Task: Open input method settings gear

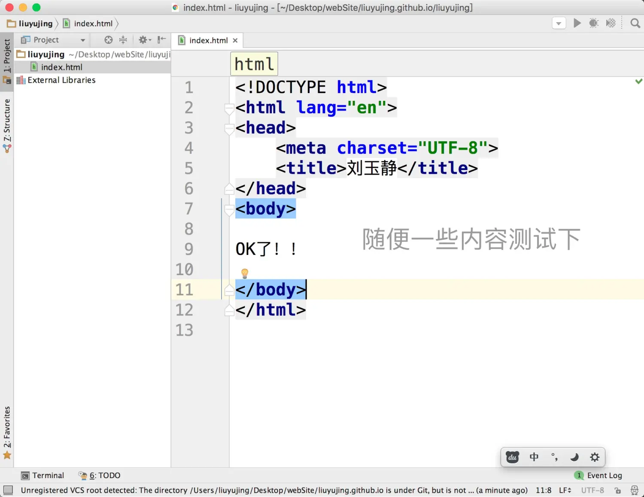Action: click(x=595, y=457)
